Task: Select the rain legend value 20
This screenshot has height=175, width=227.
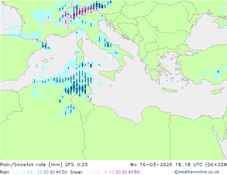Action: [x=46, y=172]
